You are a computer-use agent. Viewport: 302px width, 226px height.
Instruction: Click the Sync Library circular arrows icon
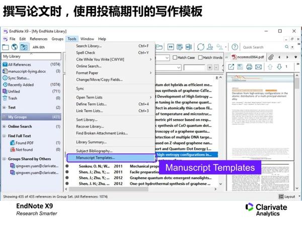point(200,47)
